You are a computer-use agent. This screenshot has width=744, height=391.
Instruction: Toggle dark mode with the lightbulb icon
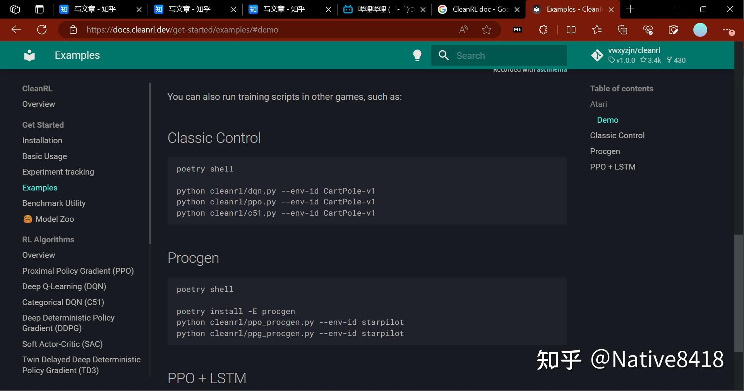tap(418, 55)
